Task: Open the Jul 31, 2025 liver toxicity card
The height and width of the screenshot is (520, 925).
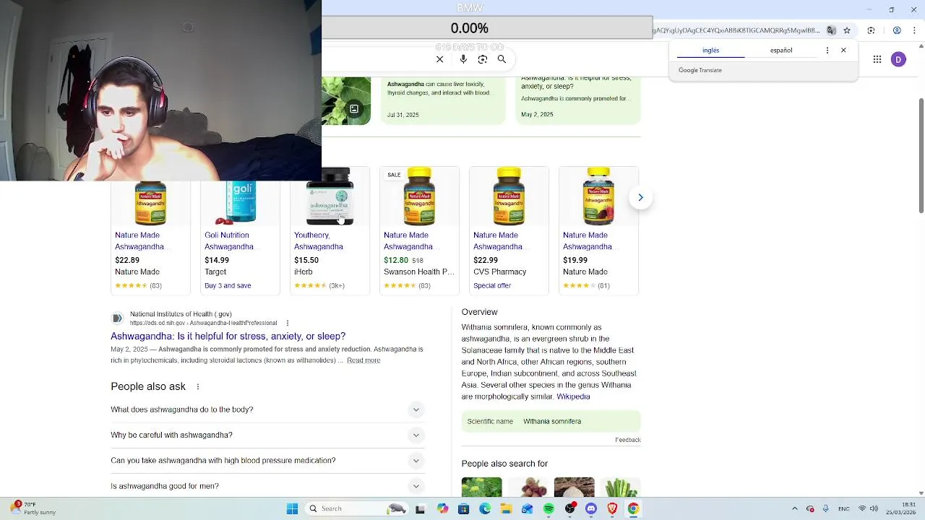Action: pos(443,101)
